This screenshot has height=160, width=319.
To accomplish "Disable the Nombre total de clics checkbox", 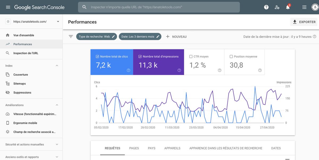I will tap(98, 56).
